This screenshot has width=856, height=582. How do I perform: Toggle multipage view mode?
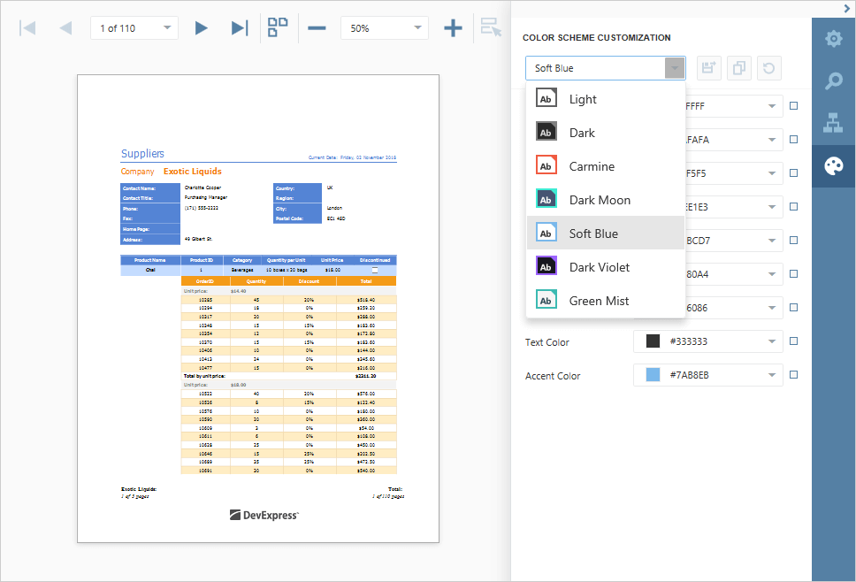(279, 27)
